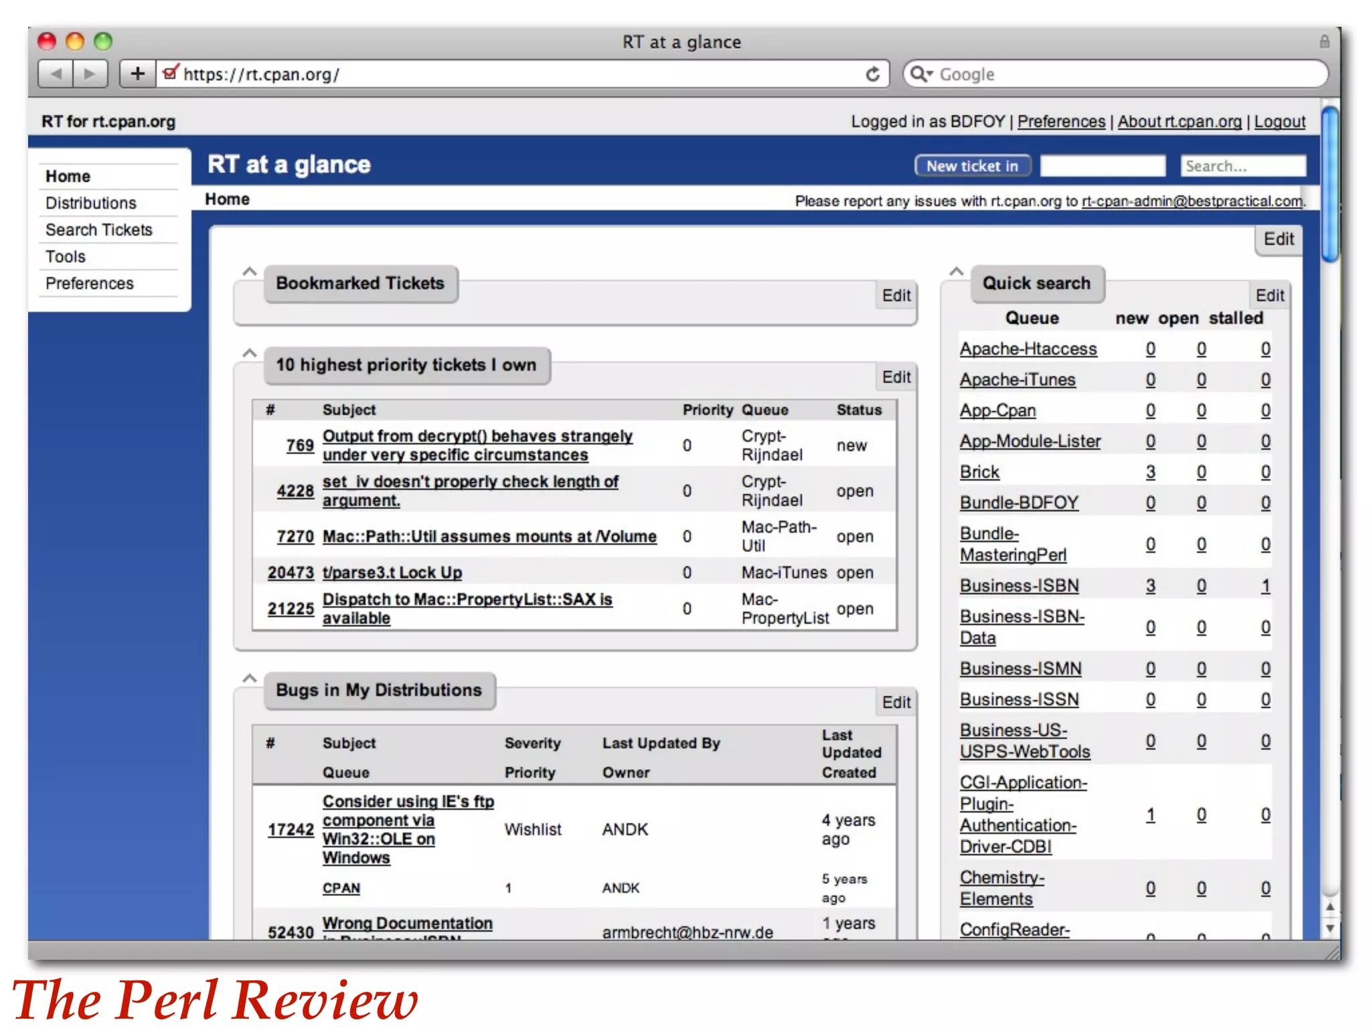This screenshot has height=1028, width=1371.
Task: Open ticket 4228
Action: 295,491
